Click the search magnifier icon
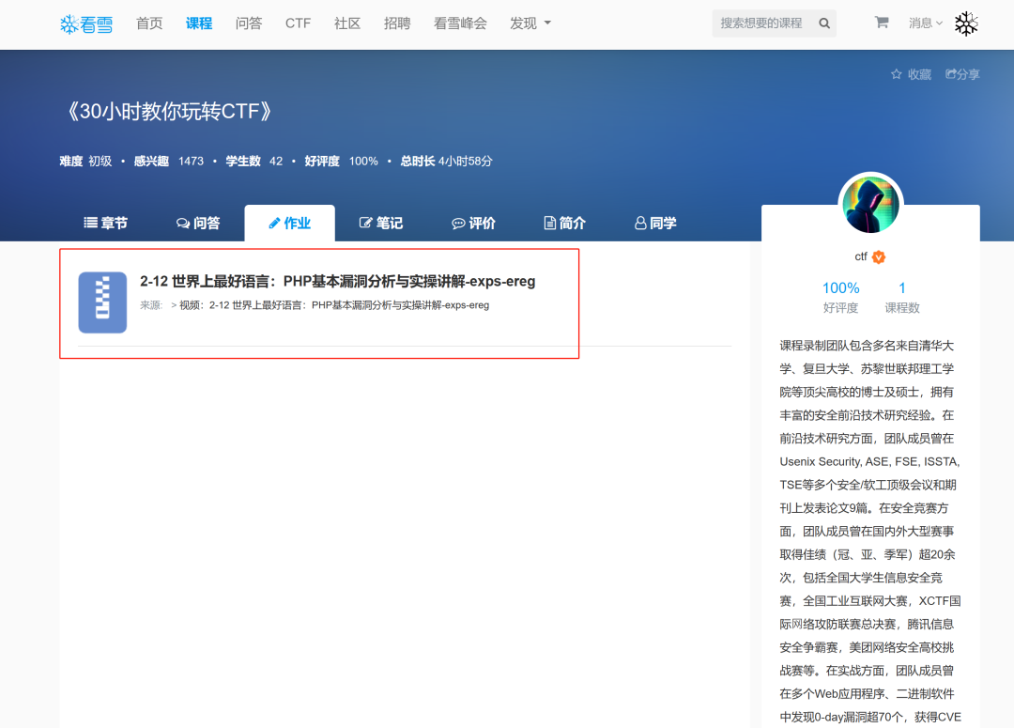1014x728 pixels. (x=824, y=23)
